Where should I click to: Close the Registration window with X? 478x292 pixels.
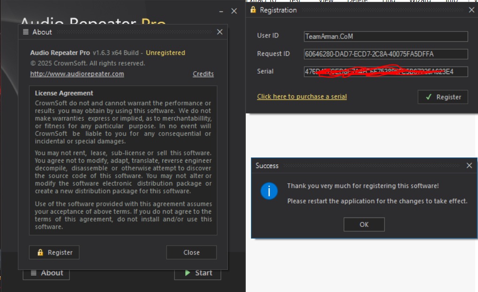tap(471, 10)
